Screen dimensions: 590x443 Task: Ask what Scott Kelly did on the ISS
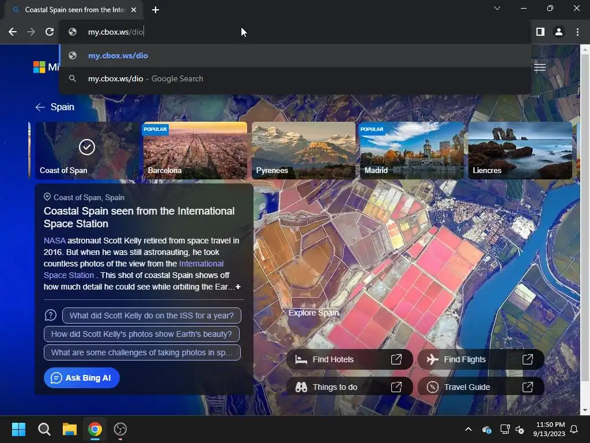pyautogui.click(x=152, y=316)
